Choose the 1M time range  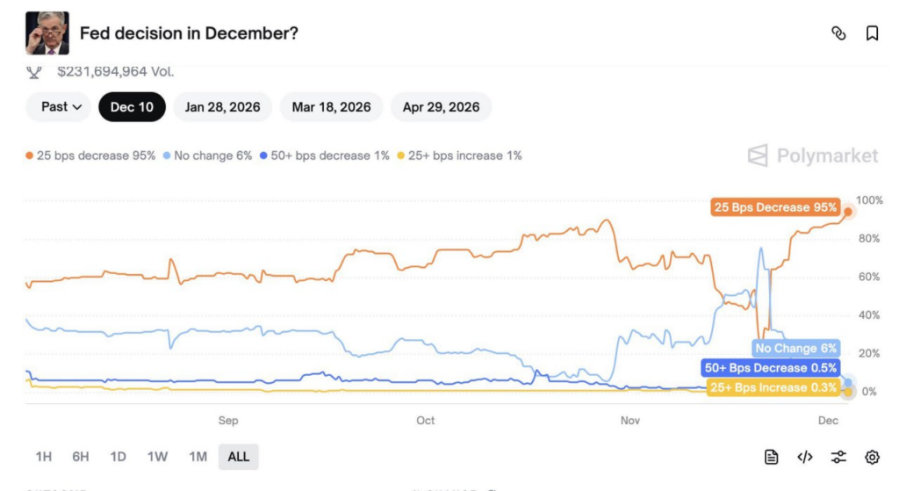coord(198,457)
